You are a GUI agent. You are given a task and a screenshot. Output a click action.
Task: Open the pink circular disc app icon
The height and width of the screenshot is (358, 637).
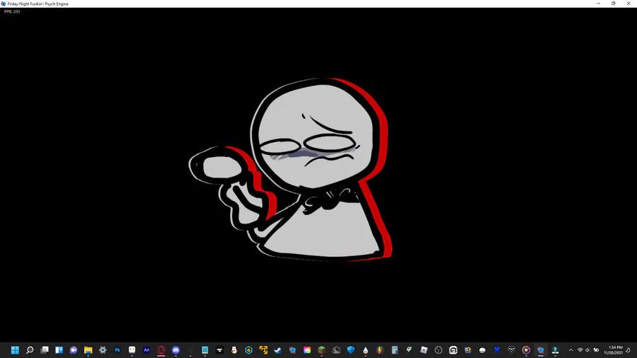point(526,350)
